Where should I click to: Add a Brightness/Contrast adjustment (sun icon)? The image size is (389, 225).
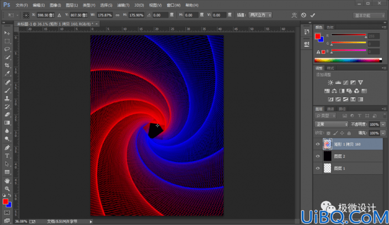tap(331, 83)
